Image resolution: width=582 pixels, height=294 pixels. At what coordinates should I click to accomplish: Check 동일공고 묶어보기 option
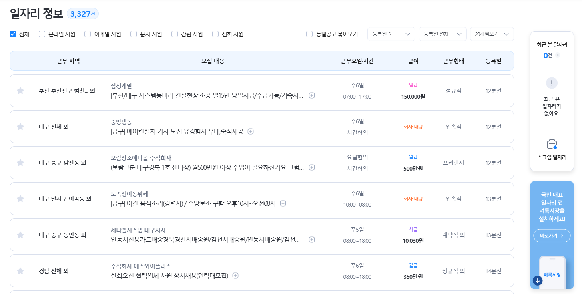[309, 34]
